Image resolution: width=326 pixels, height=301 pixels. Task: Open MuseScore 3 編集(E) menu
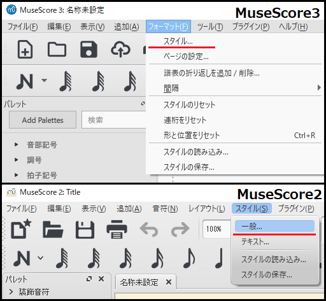59,27
